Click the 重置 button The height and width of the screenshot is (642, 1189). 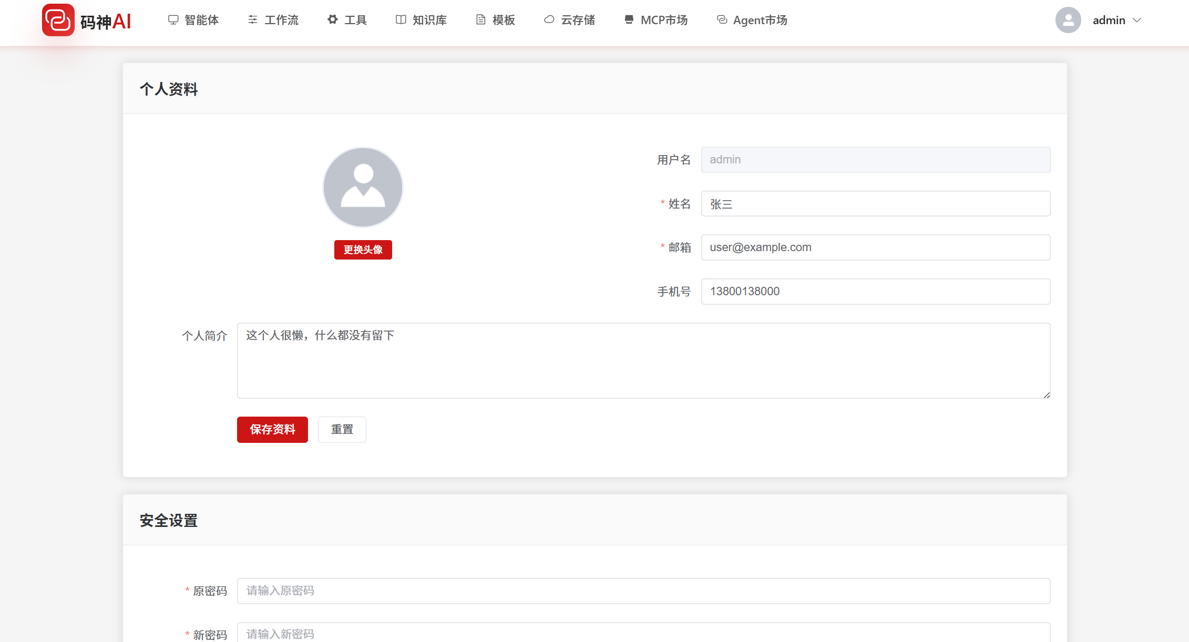tap(342, 430)
